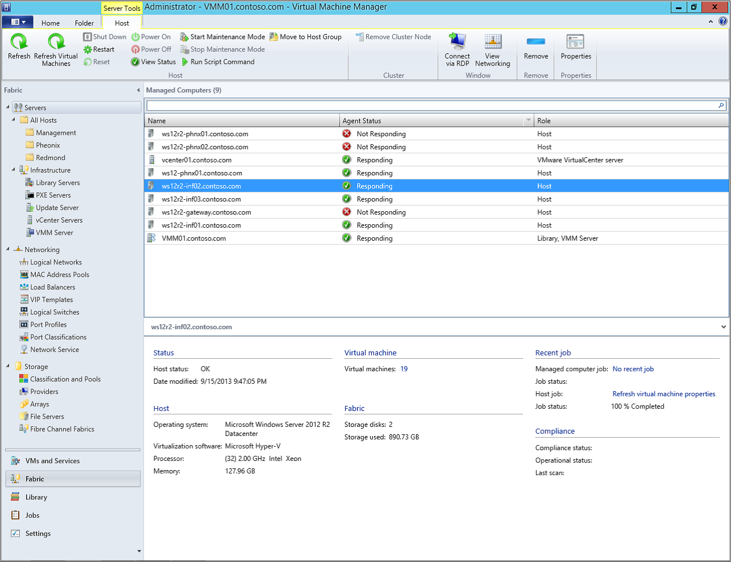Open the virtual machines count 19 link
The height and width of the screenshot is (562, 731).
(x=404, y=369)
